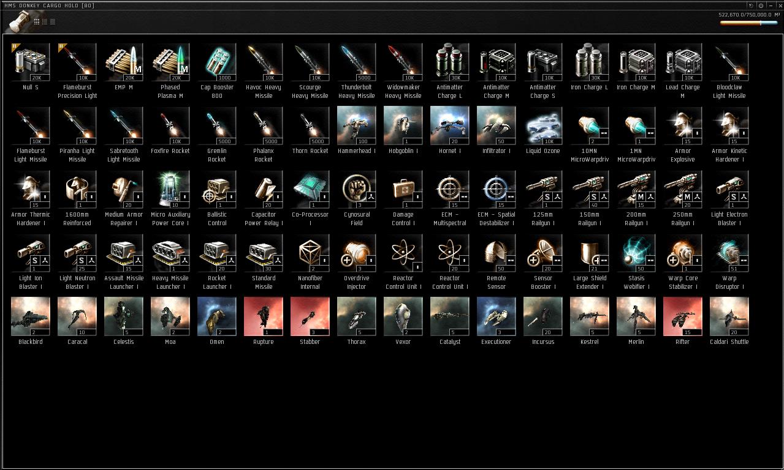Select the Null S ammo stack
The width and height of the screenshot is (784, 470).
click(x=31, y=62)
